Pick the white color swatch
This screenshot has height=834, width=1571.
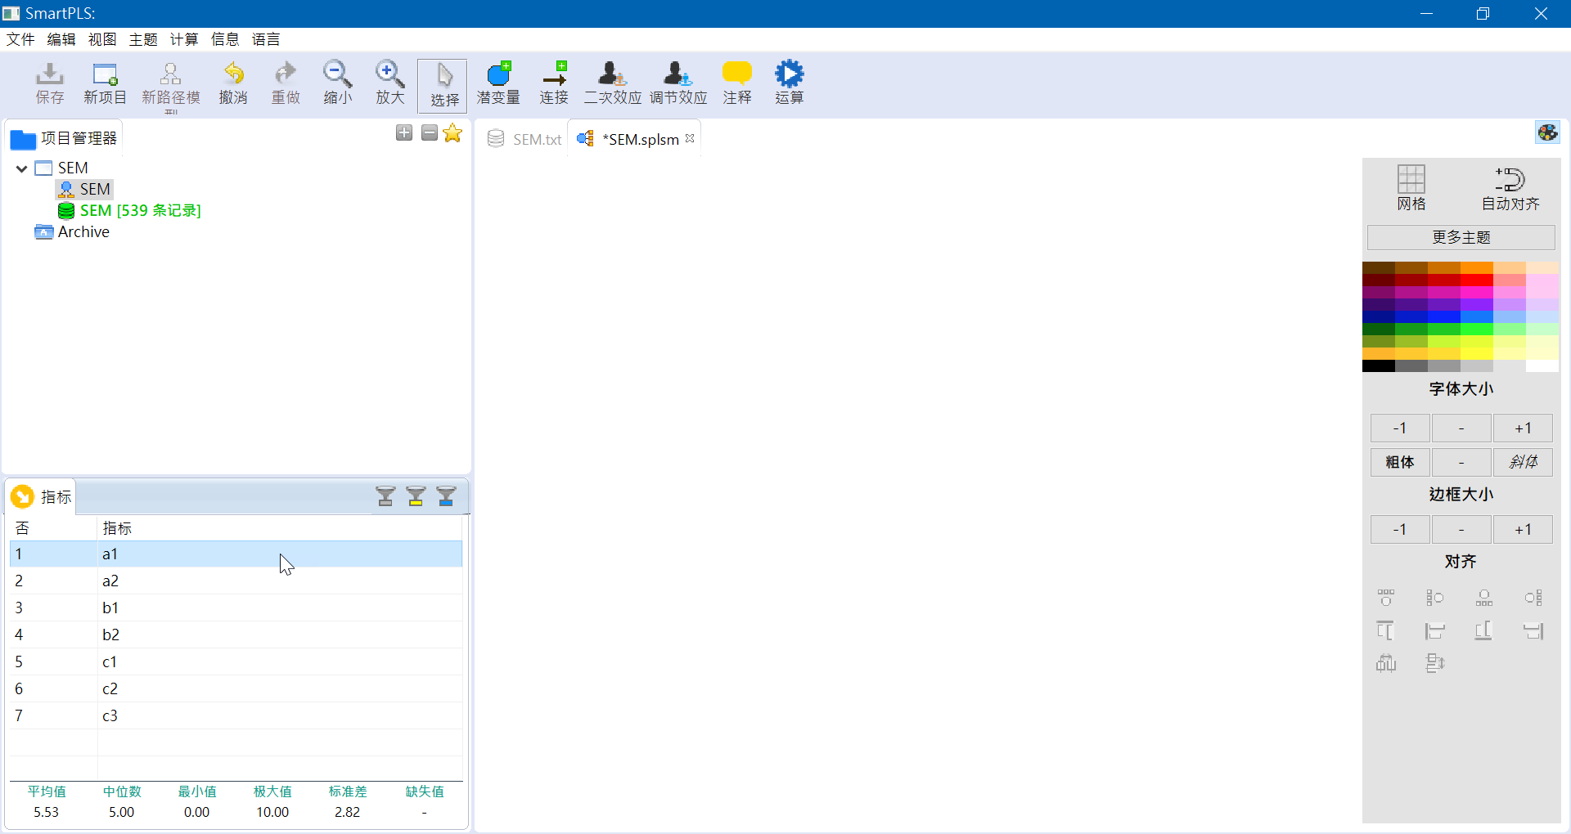pos(1542,366)
